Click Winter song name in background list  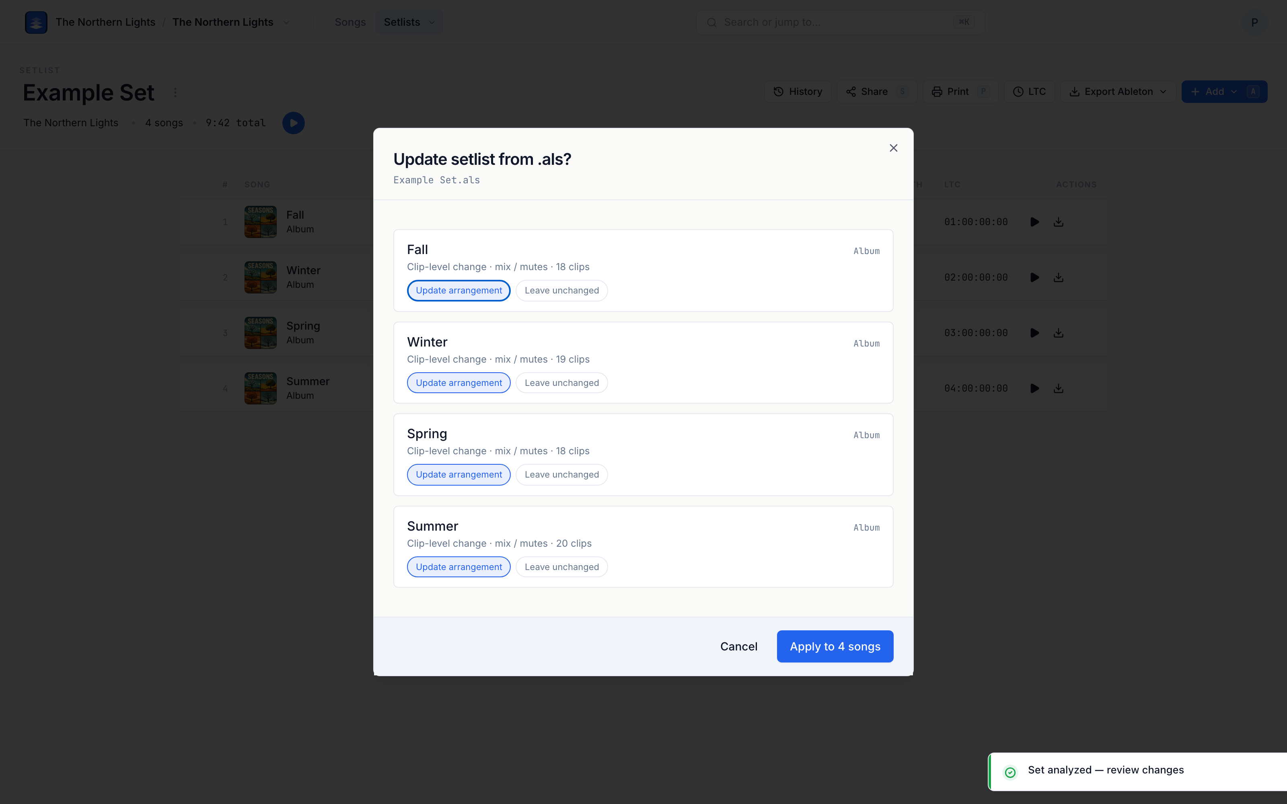click(x=303, y=271)
